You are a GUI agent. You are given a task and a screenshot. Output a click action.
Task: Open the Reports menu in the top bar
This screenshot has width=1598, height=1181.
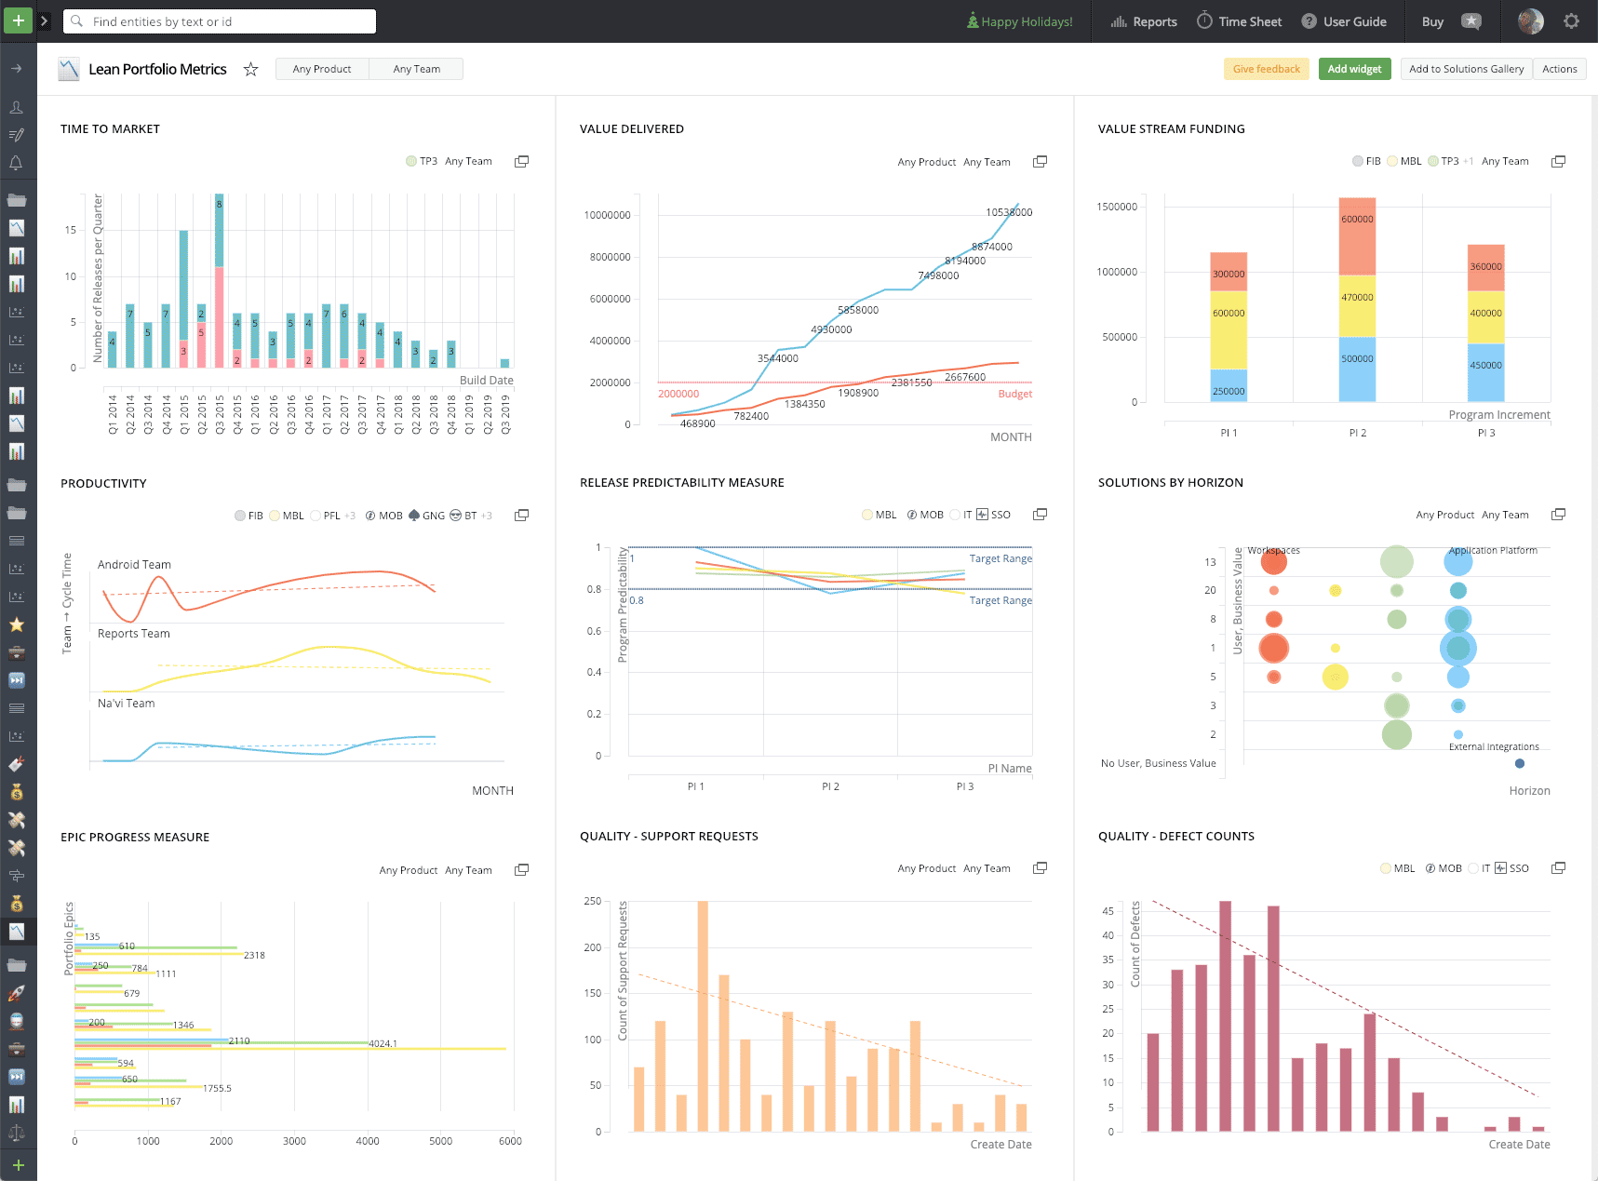point(1154,20)
